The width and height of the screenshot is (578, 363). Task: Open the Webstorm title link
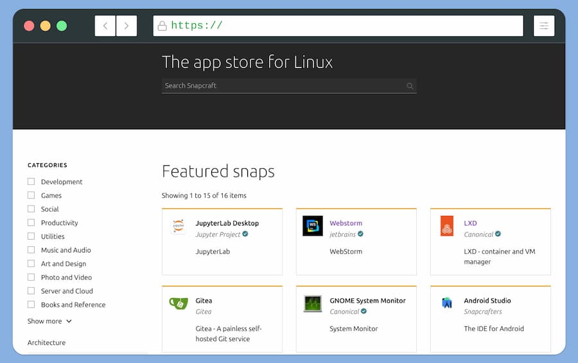[346, 223]
